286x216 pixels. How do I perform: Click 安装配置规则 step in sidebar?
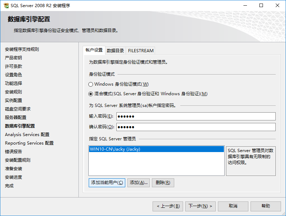tap(18, 160)
